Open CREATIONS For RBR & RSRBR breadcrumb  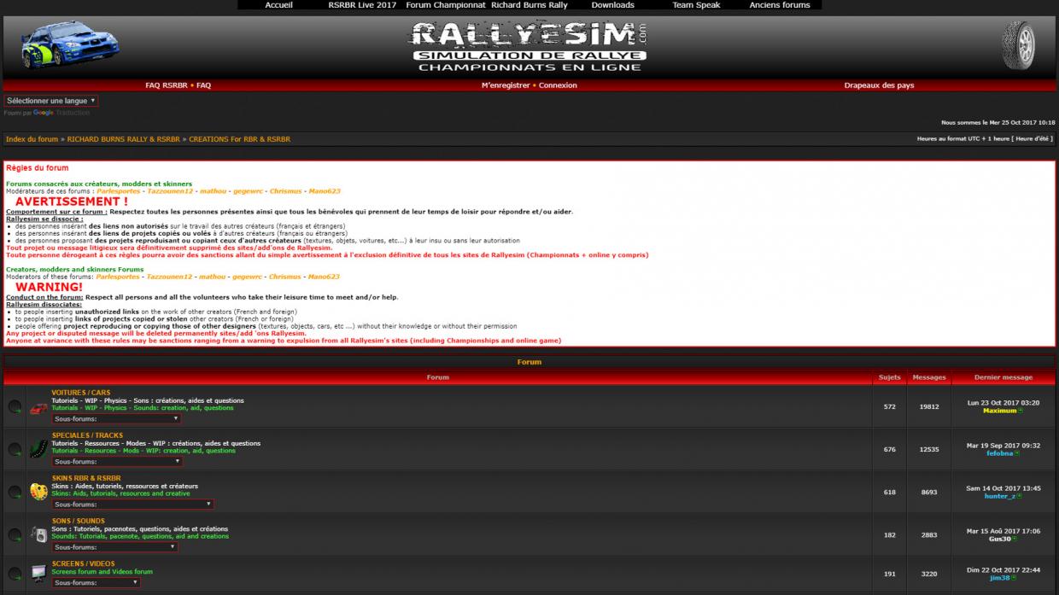coord(240,139)
